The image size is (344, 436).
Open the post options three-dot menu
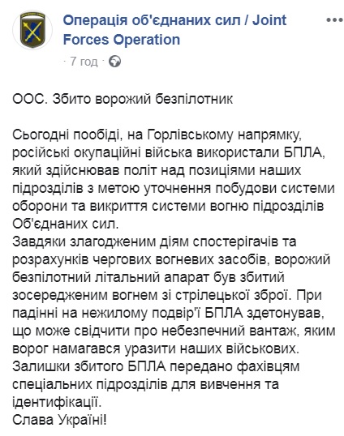(x=334, y=20)
